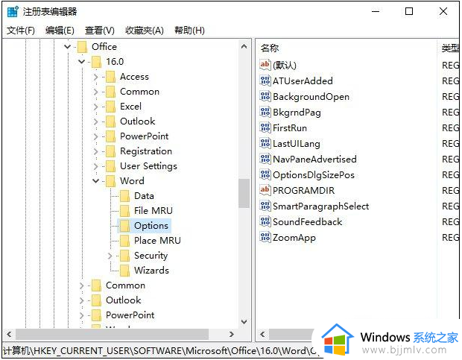This screenshot has height=360, width=462.
Task: Select the Outlook key under 16.0
Action: pos(137,121)
